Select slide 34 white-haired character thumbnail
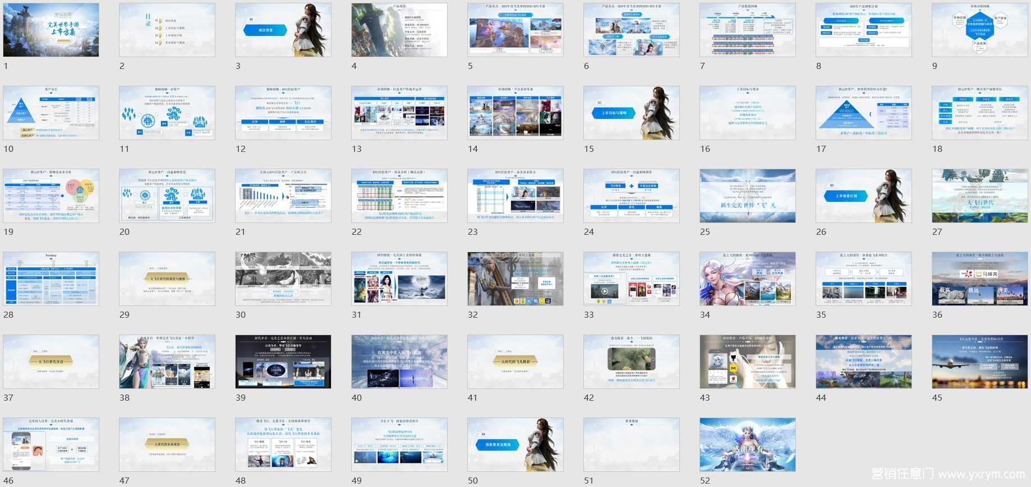Viewport: 1031px width, 487px height. [748, 279]
